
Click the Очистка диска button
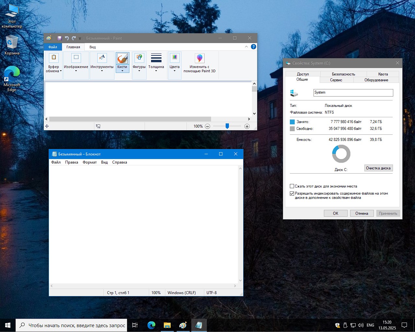click(x=378, y=168)
